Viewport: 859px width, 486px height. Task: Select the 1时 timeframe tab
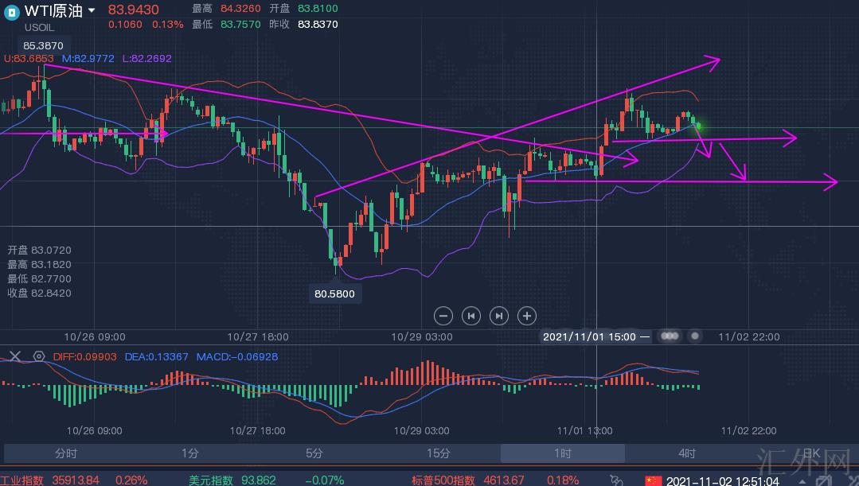563,453
